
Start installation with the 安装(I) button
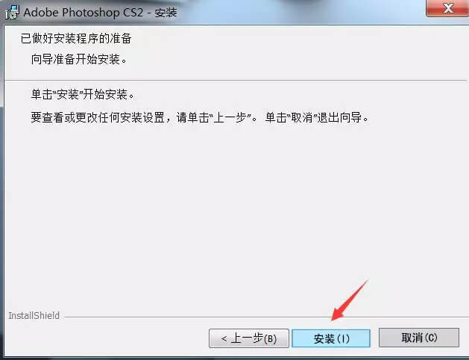(x=331, y=338)
